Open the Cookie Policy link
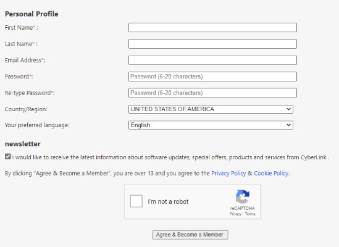 (x=271, y=174)
